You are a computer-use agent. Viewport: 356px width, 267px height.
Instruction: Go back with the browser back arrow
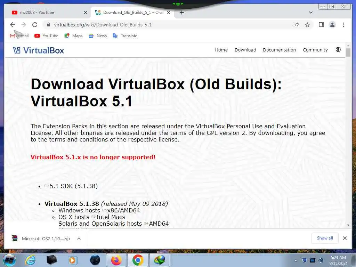[13, 25]
